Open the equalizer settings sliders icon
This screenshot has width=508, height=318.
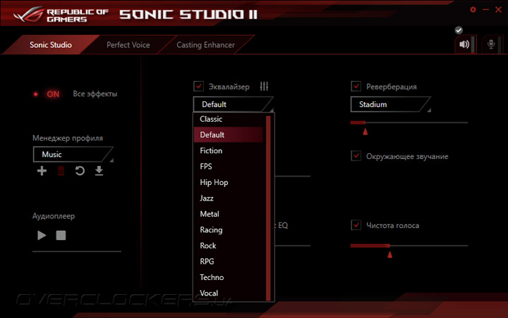click(x=264, y=87)
